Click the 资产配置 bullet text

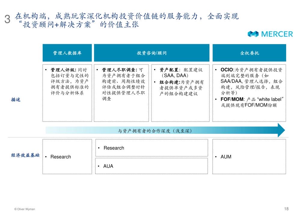tap(181, 73)
